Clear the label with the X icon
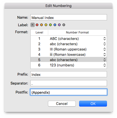The width and height of the screenshot is (117, 118). coord(33,25)
